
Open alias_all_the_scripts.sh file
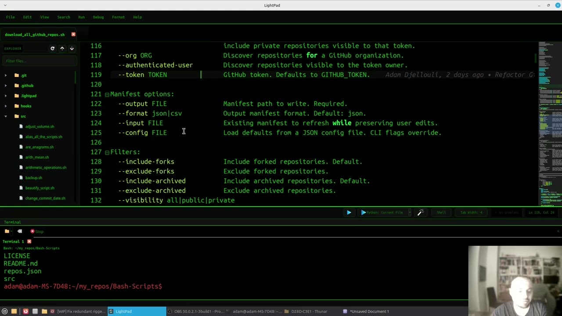(43, 136)
